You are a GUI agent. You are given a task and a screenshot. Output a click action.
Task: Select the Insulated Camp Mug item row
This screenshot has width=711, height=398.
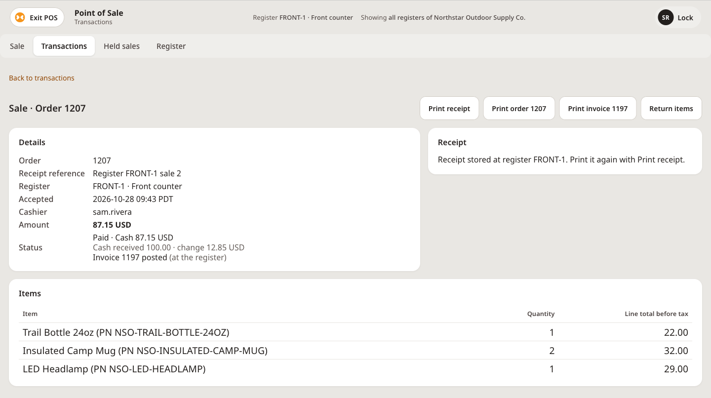point(355,351)
